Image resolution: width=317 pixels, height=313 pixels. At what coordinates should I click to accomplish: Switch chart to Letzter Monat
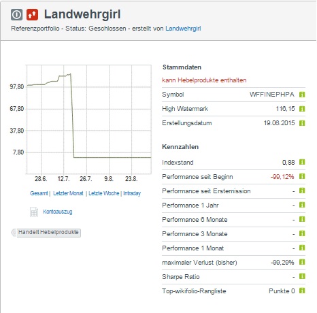pyautogui.click(x=68, y=193)
